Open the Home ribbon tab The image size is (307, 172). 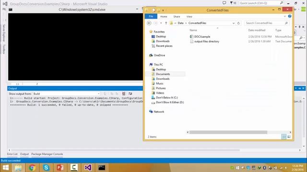(x=164, y=17)
